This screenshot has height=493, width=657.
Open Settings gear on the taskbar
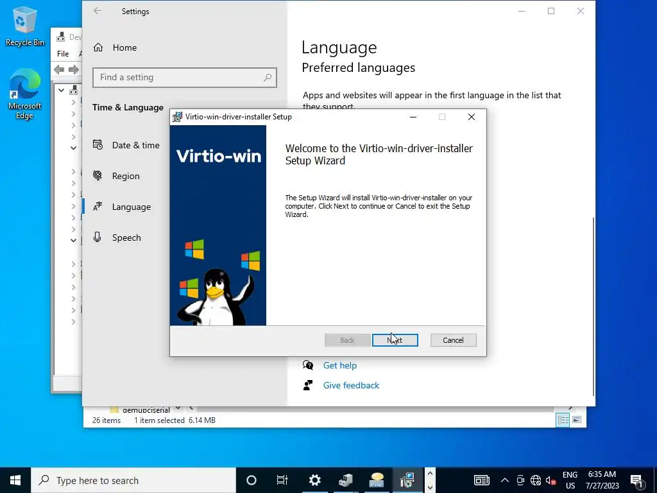pyautogui.click(x=314, y=480)
